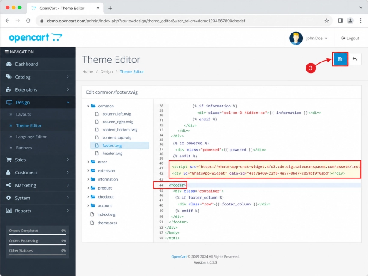
Task: Reload the page in browser
Action: tap(28, 21)
